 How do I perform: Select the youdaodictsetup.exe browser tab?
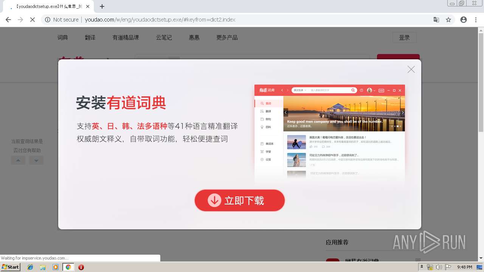point(48,6)
